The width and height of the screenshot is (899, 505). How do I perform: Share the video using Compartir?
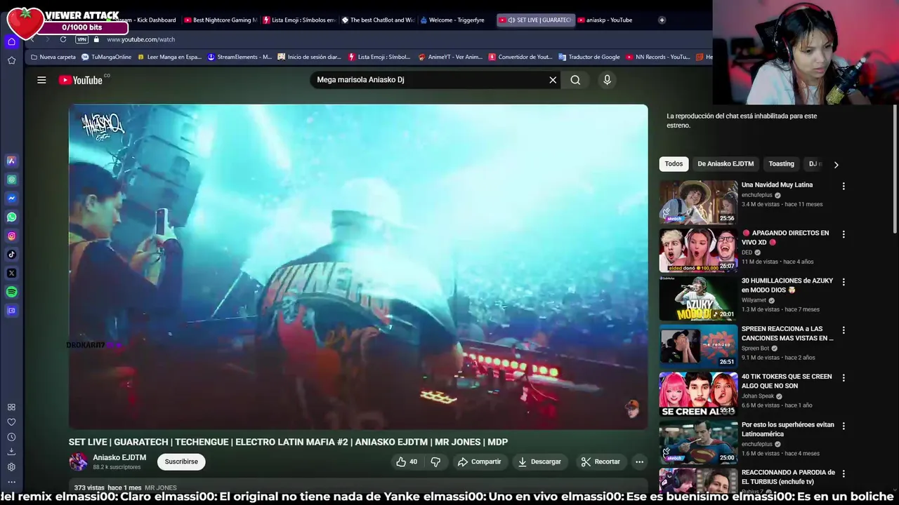tap(479, 462)
